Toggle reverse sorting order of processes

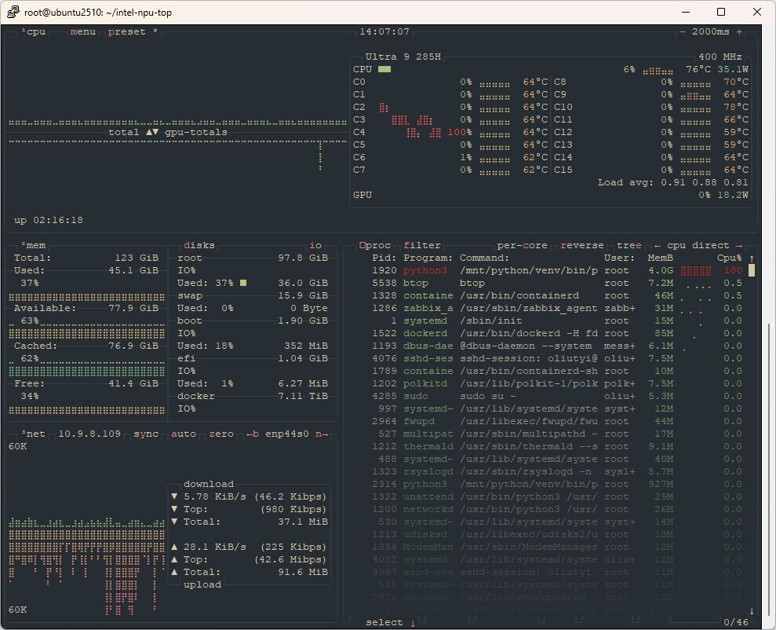[x=582, y=245]
